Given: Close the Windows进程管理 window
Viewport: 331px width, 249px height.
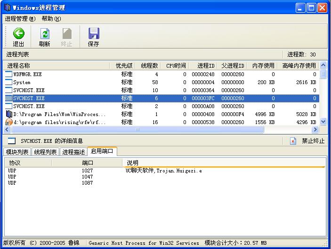Looking at the screenshot, I should (x=322, y=8).
